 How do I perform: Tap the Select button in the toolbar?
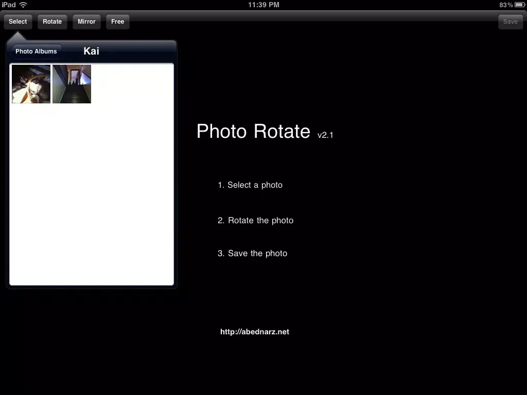point(18,22)
